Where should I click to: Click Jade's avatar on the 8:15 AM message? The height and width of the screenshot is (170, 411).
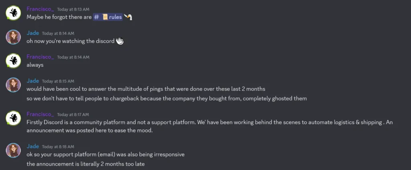(x=13, y=84)
